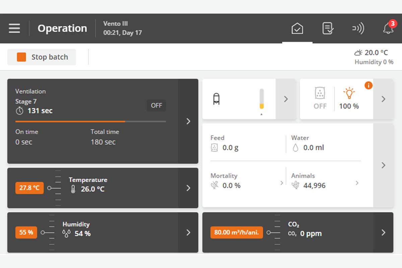Screen dimensions: 402x268
Task: Open the alarm bell notifications
Action: 388,28
